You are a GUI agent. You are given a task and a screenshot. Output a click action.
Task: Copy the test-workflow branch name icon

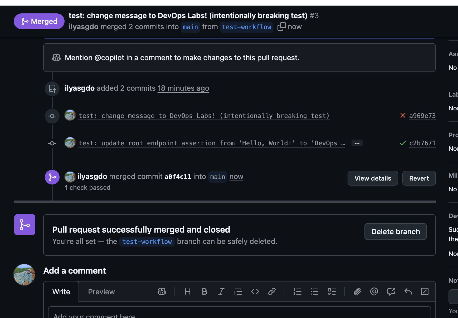click(x=281, y=27)
